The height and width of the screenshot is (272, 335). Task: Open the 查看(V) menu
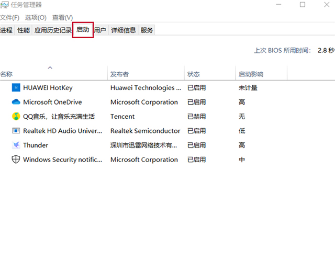[62, 17]
